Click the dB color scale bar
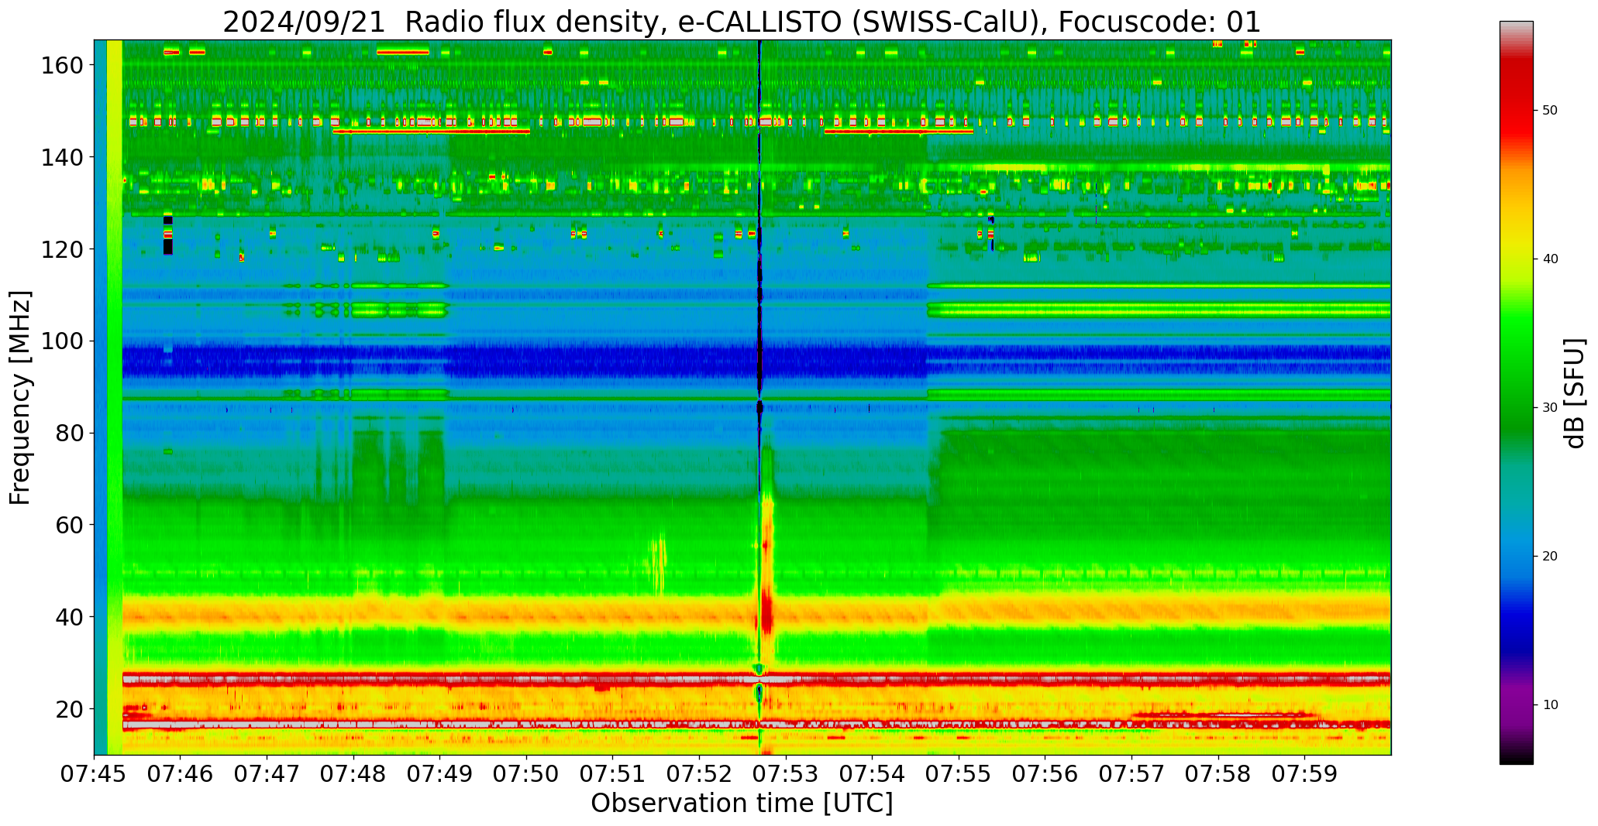 [x=1516, y=392]
